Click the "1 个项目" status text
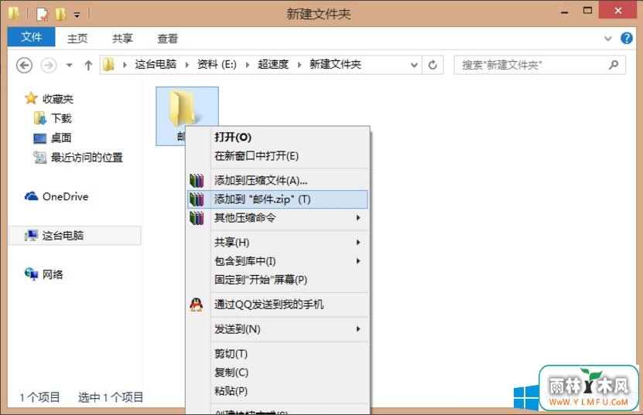 [x=39, y=397]
